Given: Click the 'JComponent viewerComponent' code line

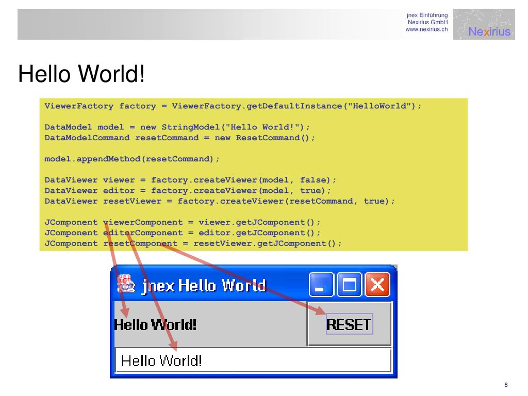Looking at the screenshot, I should 183,222.
